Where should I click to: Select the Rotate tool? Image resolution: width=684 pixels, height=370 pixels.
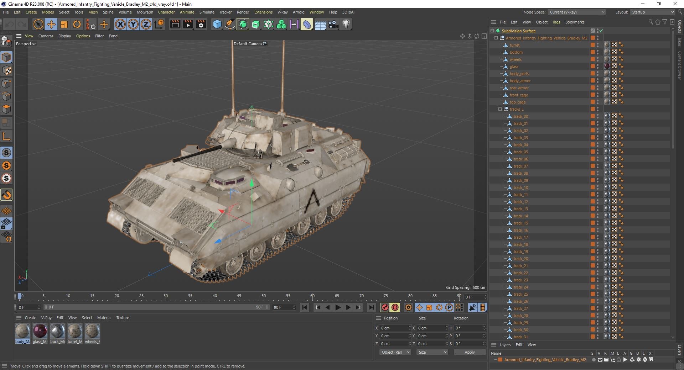pyautogui.click(x=77, y=24)
